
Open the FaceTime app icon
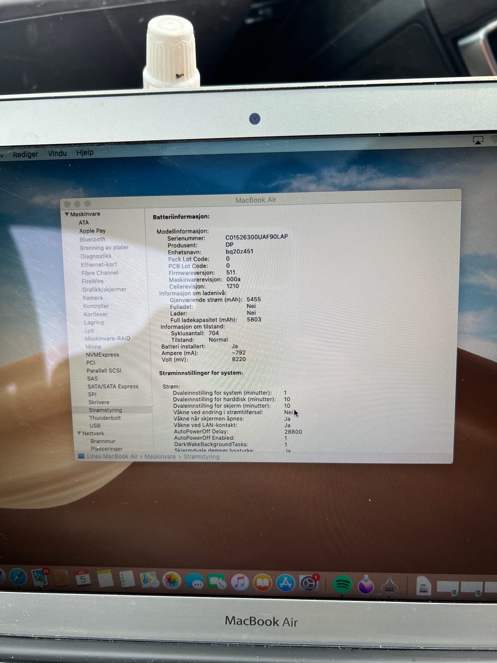point(217,582)
